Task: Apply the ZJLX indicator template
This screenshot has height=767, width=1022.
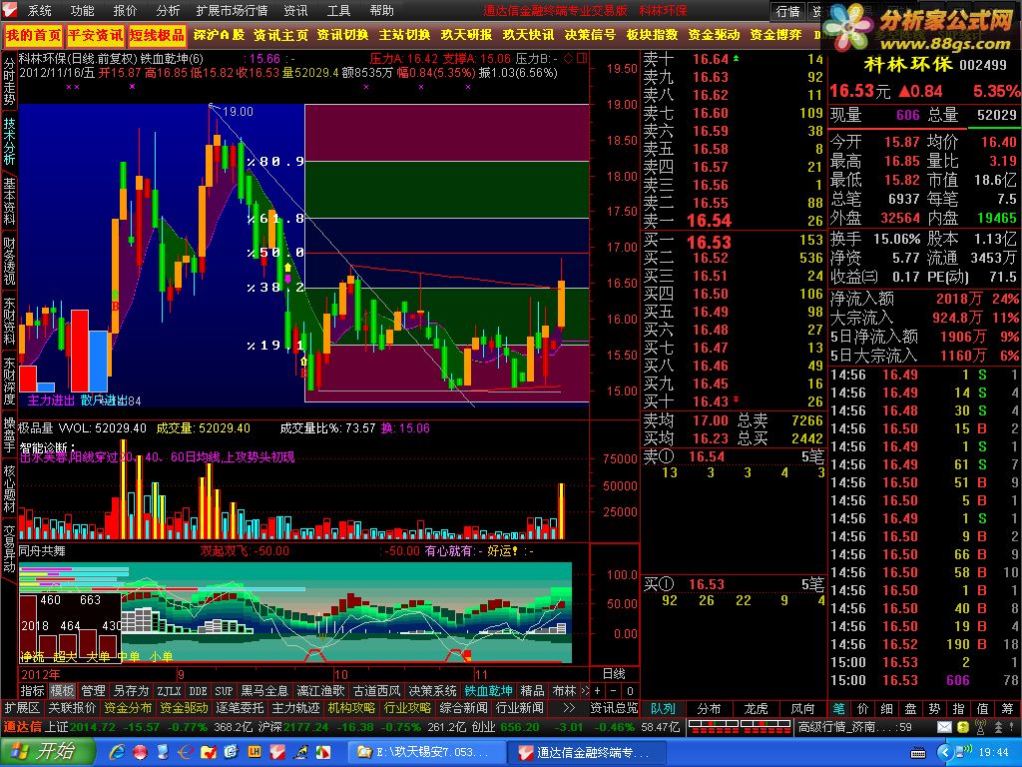Action: 169,691
